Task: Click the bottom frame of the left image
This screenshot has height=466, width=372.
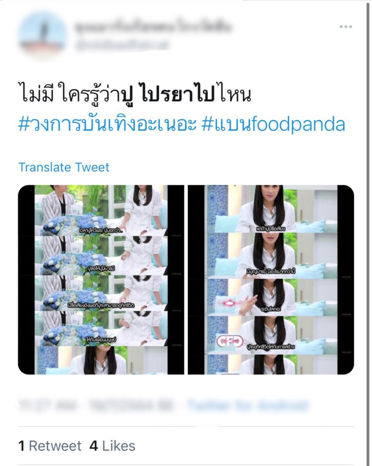Action: (x=101, y=360)
